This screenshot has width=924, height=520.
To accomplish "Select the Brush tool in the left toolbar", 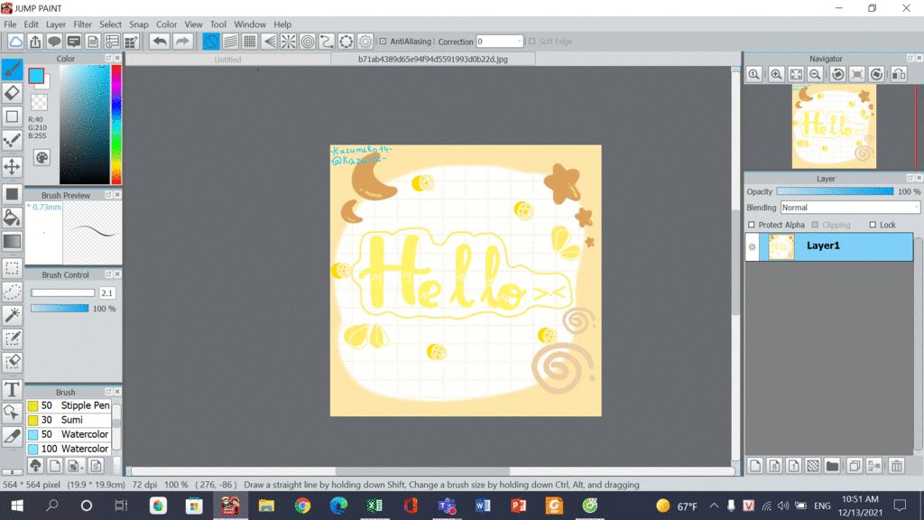I will pyautogui.click(x=12, y=70).
